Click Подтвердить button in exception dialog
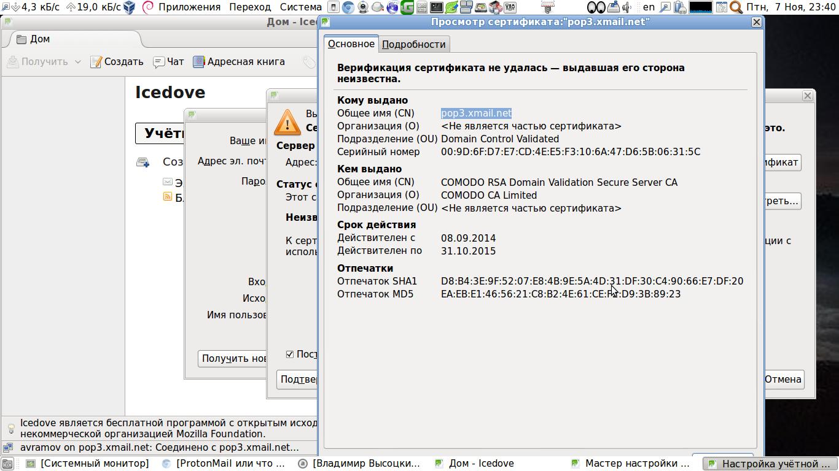This screenshot has height=471, width=839. 297,379
